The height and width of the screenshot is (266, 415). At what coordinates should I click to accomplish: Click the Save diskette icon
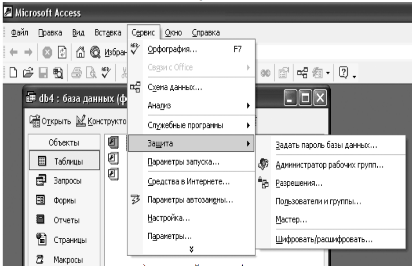pos(43,73)
